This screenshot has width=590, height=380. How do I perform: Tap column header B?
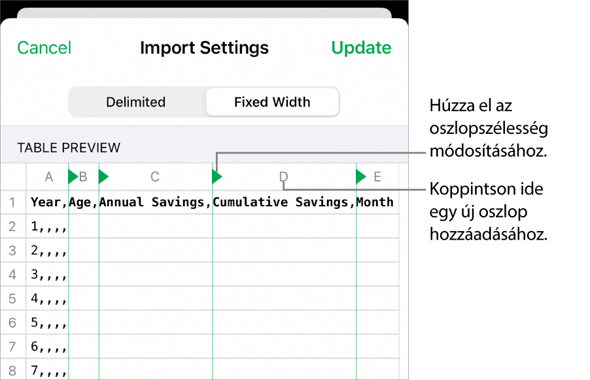click(84, 176)
